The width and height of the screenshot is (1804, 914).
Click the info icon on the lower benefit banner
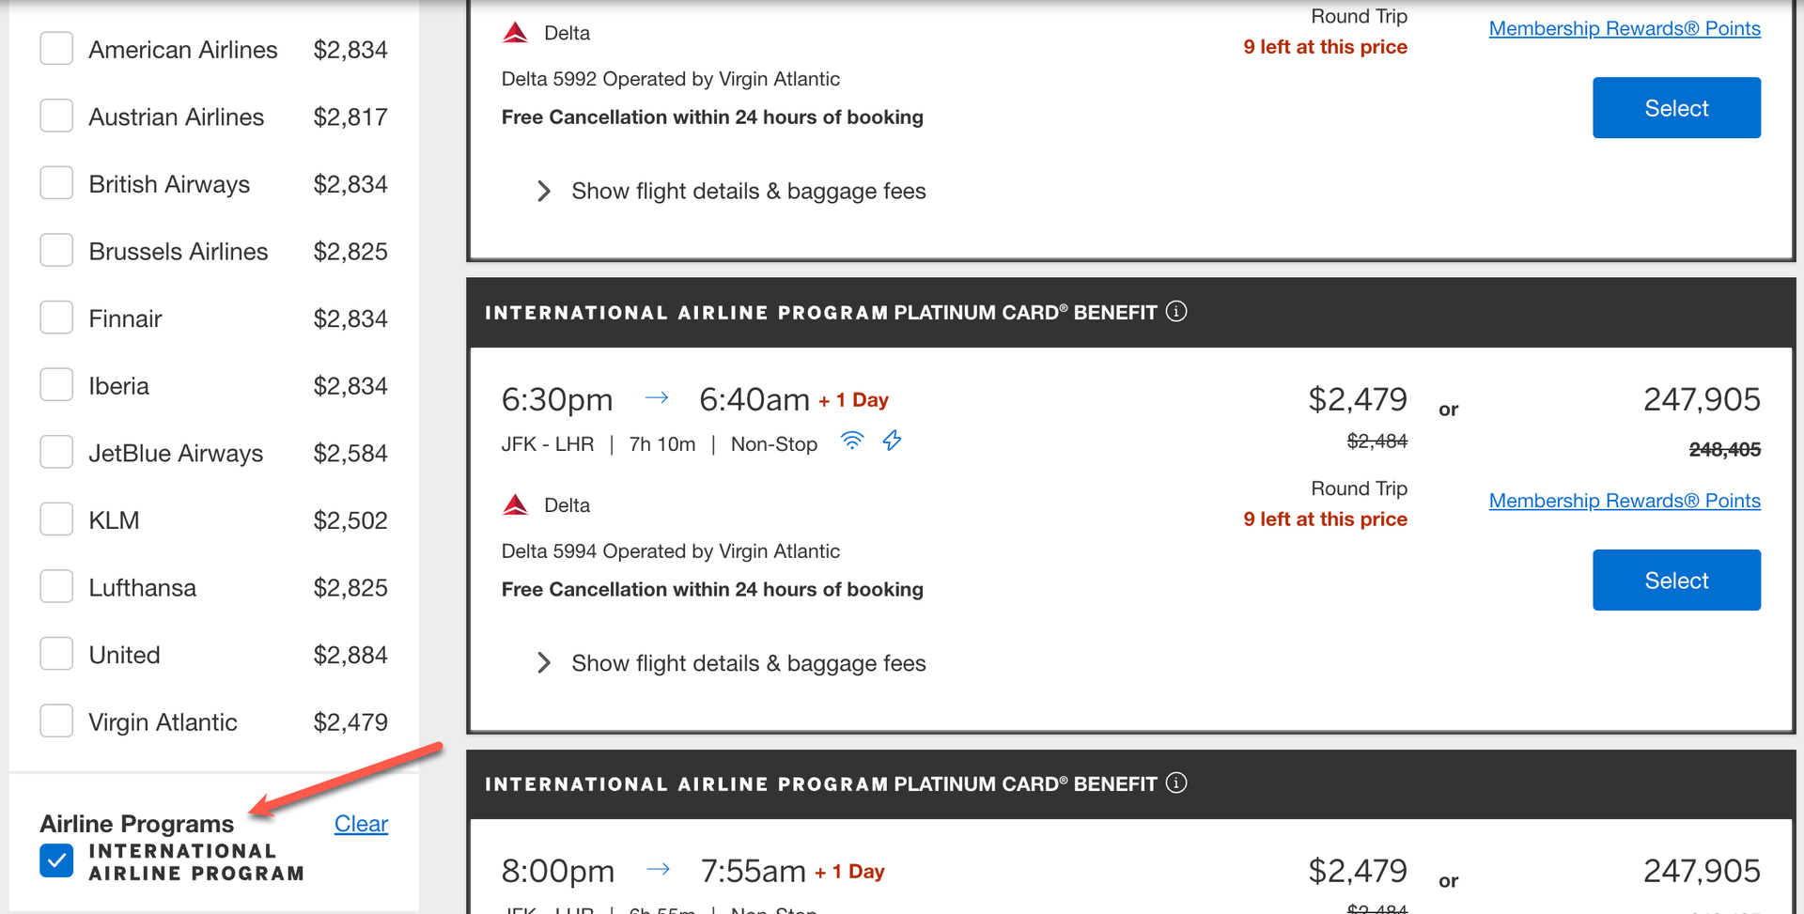[x=1177, y=782]
